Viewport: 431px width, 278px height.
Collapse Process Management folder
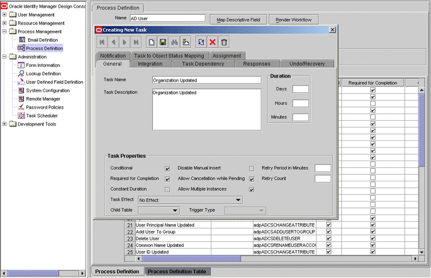(4, 32)
